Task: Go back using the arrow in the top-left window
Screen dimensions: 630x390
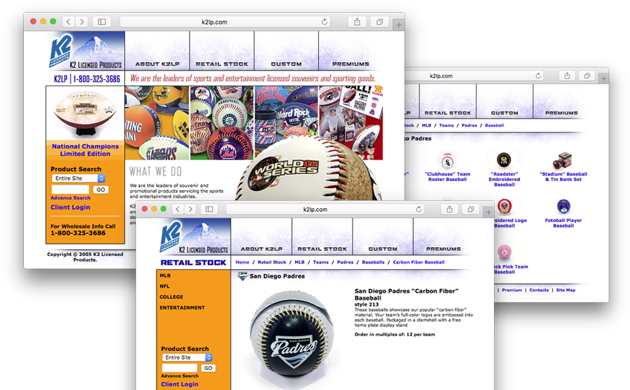Action: [x=68, y=22]
